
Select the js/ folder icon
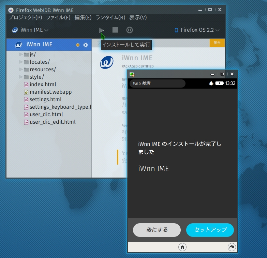pyautogui.click(x=26, y=55)
